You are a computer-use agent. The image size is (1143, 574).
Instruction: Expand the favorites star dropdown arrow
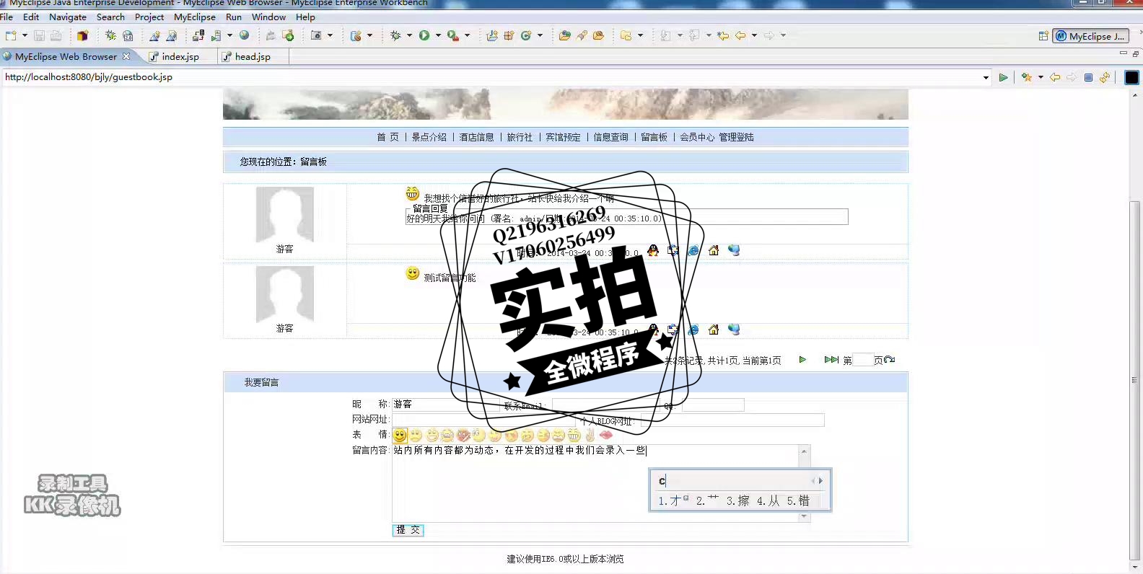[1041, 77]
